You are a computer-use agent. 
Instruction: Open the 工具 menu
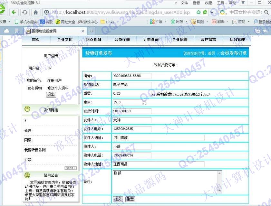[x=220, y=3]
